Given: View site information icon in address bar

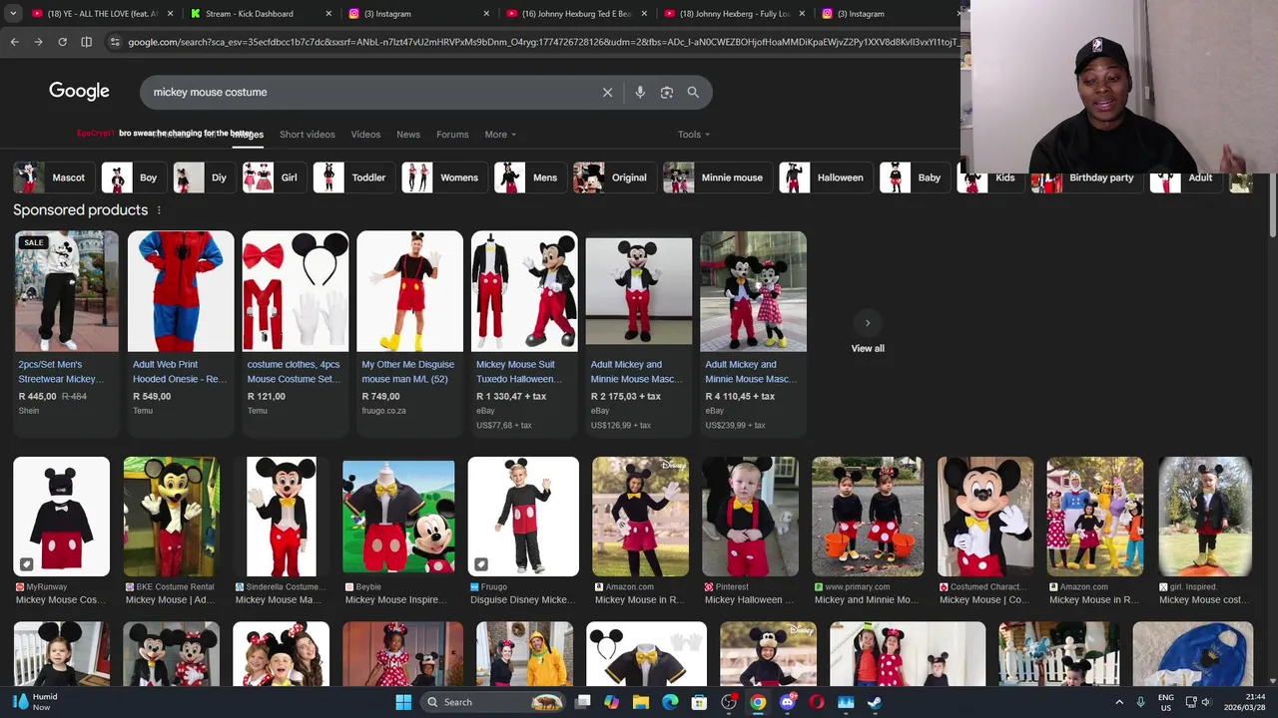Looking at the screenshot, I should click(x=115, y=42).
